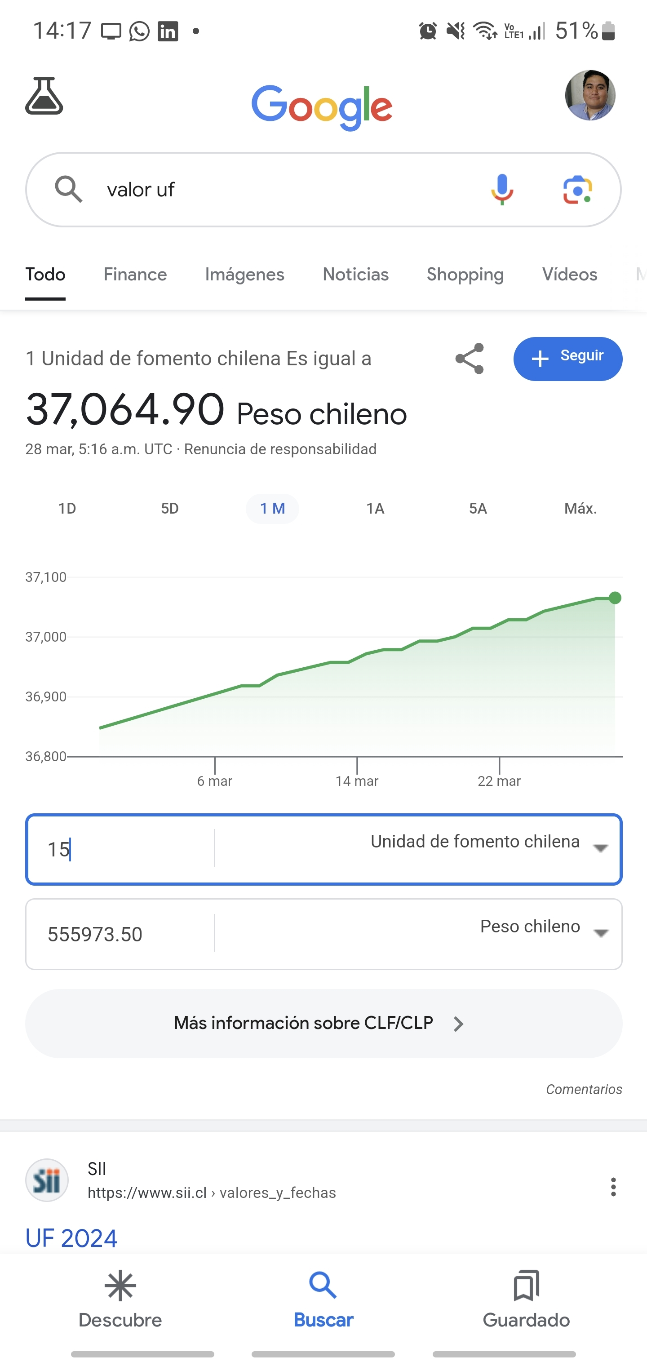Image resolution: width=647 pixels, height=1366 pixels.
Task: Follow the rate with Seguir button
Action: (567, 359)
